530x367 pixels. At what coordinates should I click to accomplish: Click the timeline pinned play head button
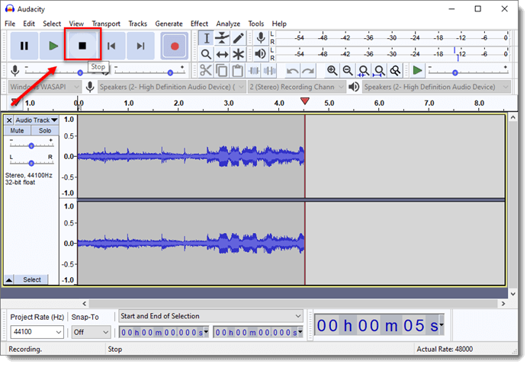[14, 102]
